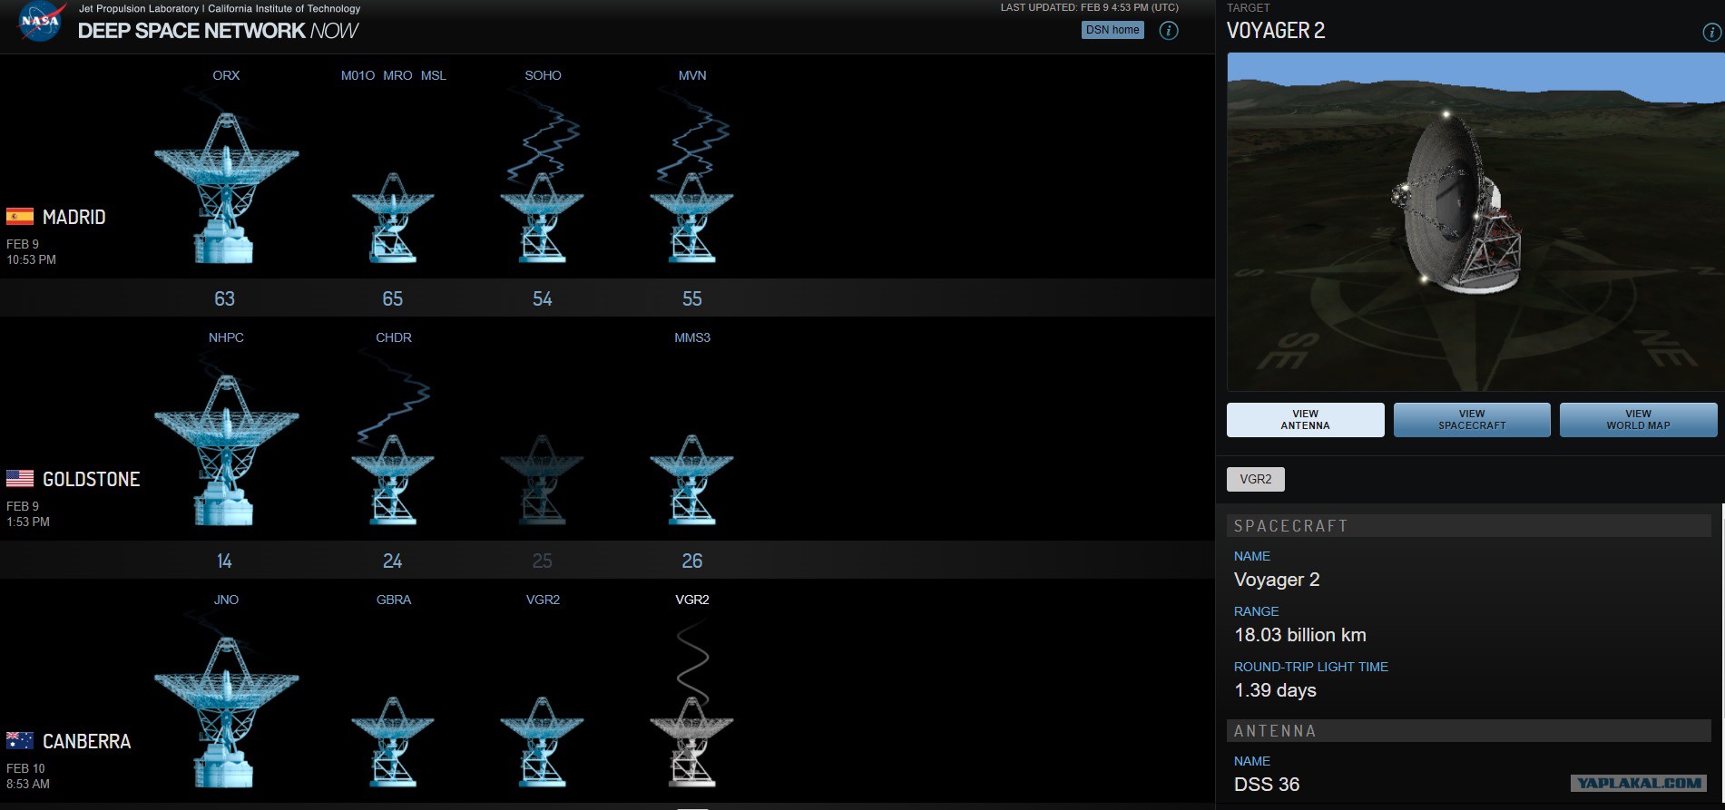Click antenna number 54

point(542,298)
